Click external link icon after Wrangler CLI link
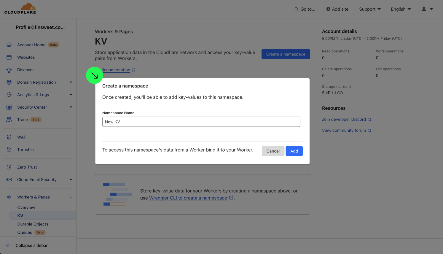The height and width of the screenshot is (254, 443). point(231,197)
